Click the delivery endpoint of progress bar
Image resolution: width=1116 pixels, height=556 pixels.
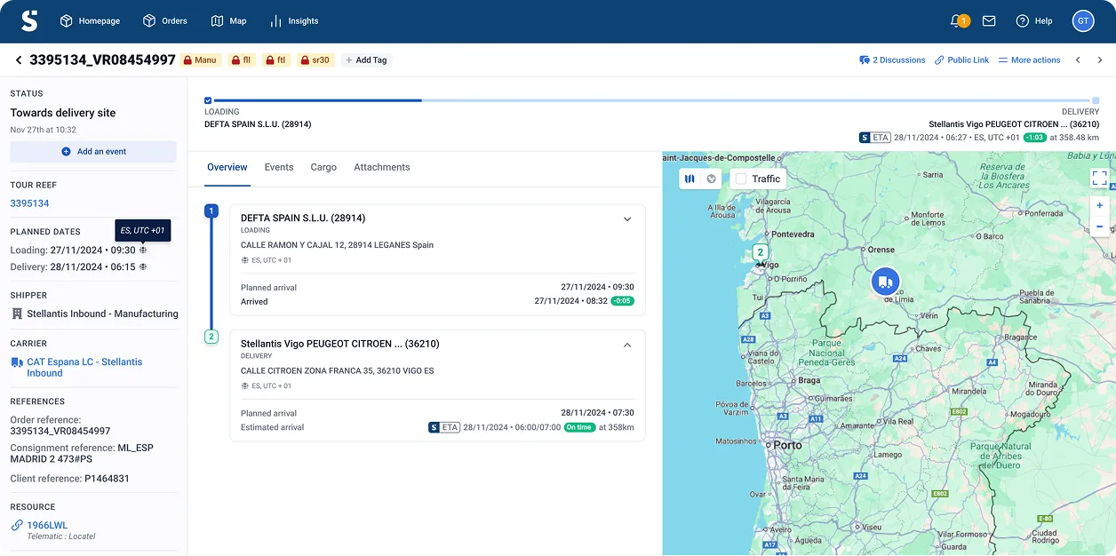[x=1096, y=100]
